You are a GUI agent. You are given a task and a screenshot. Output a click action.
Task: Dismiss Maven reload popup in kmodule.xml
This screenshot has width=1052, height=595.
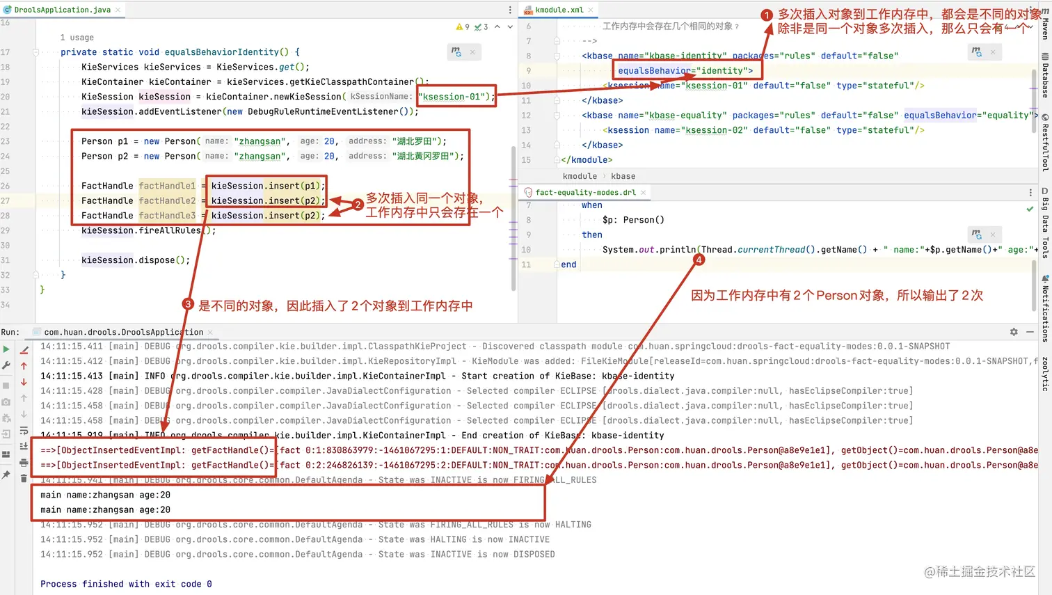pyautogui.click(x=993, y=52)
